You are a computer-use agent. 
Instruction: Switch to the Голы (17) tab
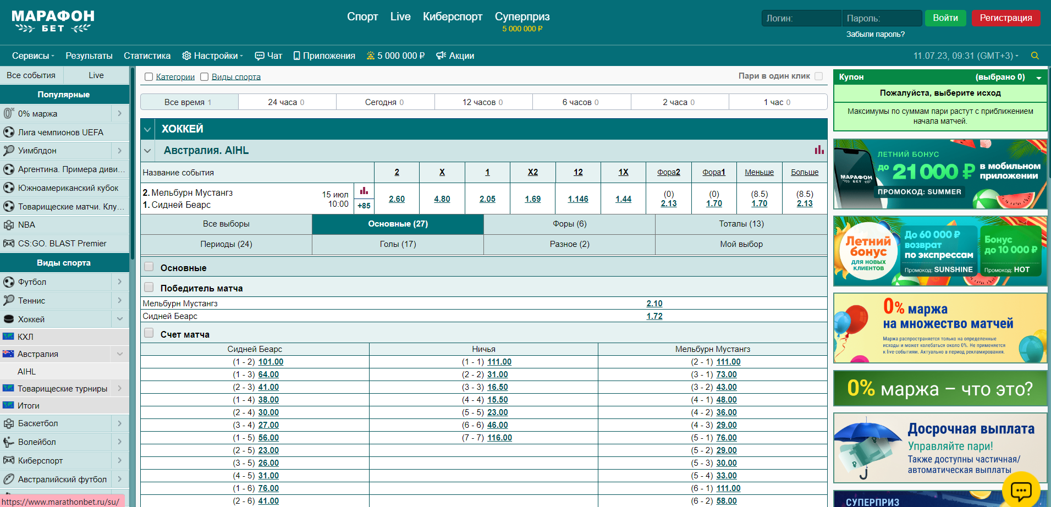click(x=398, y=244)
